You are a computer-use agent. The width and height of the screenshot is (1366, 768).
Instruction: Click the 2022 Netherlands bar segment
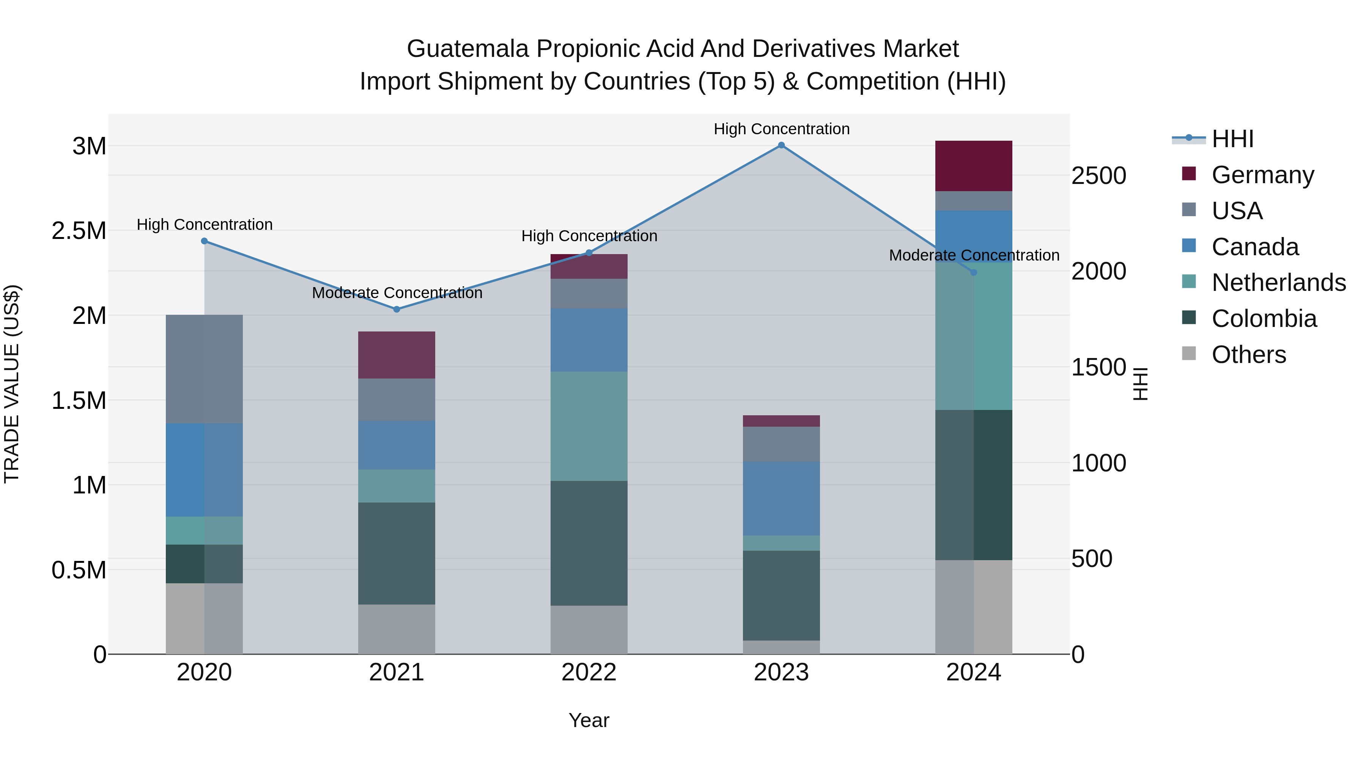pyautogui.click(x=589, y=427)
